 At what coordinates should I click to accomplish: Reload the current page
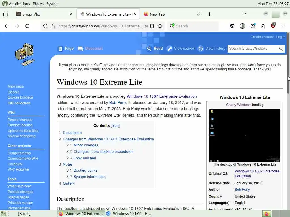(x=27, y=26)
